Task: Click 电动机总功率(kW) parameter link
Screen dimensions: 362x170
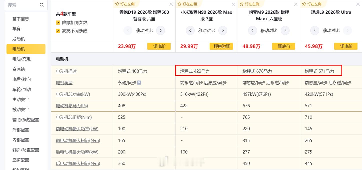Action: pos(73,94)
